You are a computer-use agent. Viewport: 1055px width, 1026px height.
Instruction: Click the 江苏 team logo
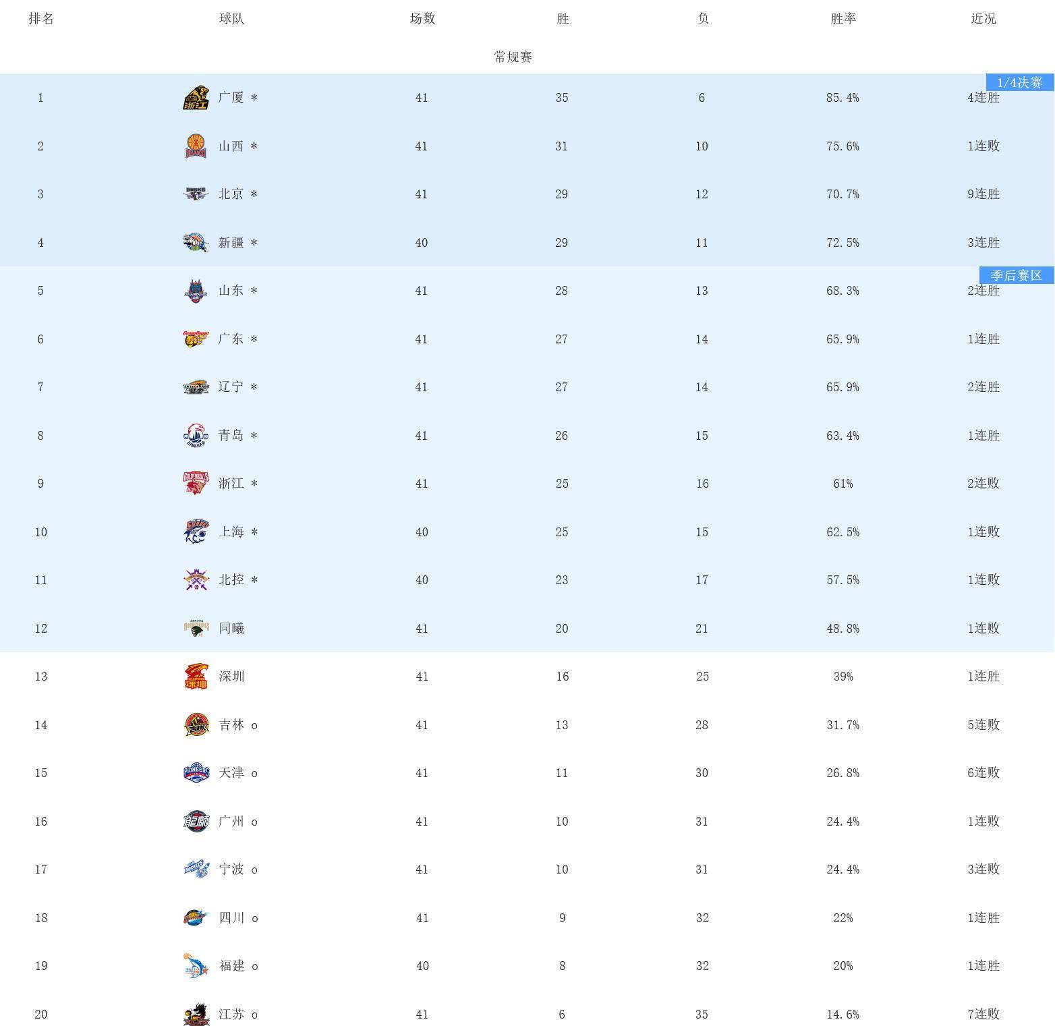[196, 1015]
